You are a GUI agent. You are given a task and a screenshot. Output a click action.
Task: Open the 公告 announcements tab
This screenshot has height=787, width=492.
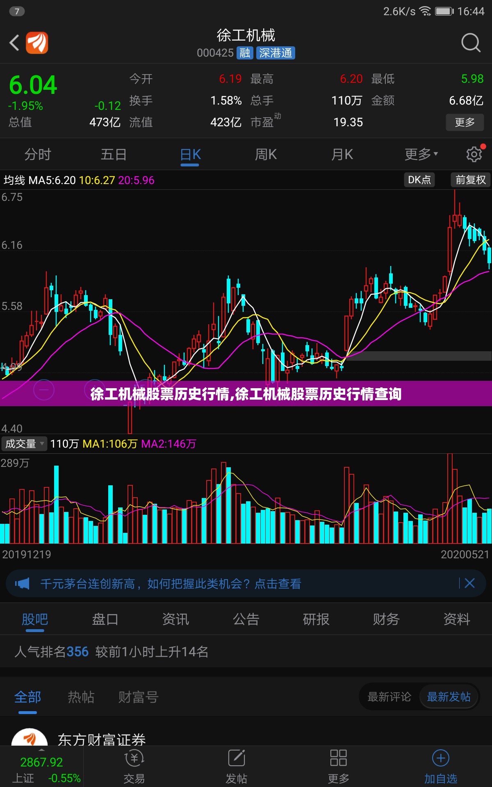pyautogui.click(x=246, y=619)
